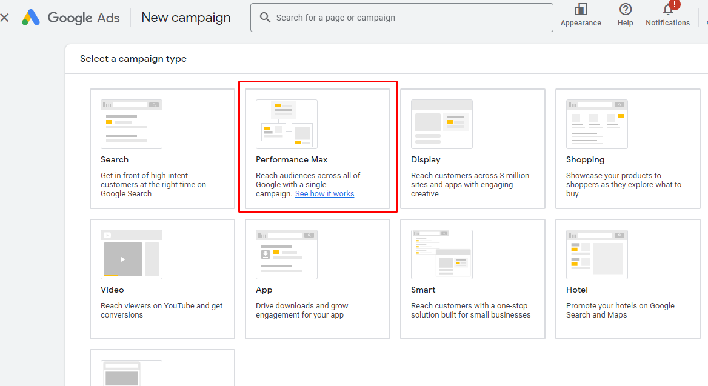Open the Help question mark icon
Image resolution: width=708 pixels, height=386 pixels.
pyautogui.click(x=626, y=10)
